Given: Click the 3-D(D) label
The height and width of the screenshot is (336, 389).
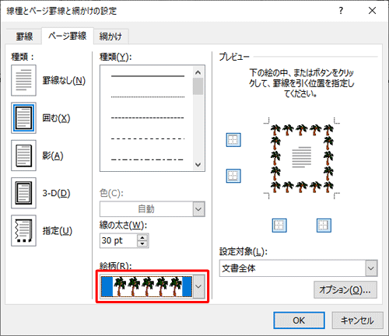Looking at the screenshot, I should (x=56, y=194).
